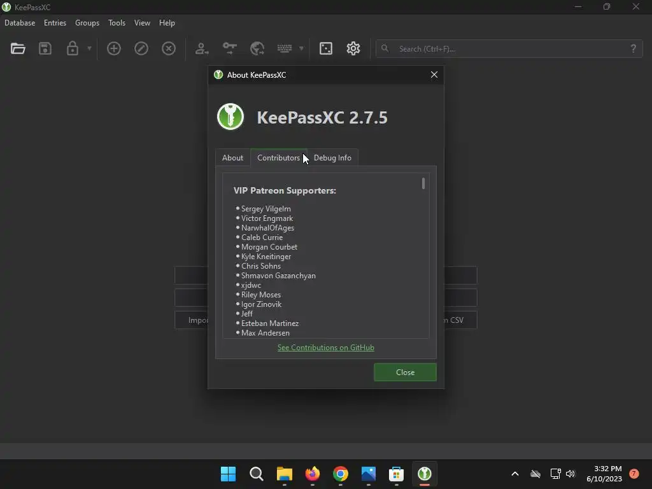This screenshot has height=489, width=652.
Task: Show hidden tray icons chevron
Action: point(514,474)
